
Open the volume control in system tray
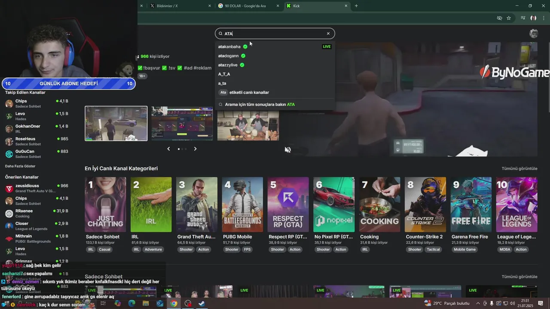coord(512,303)
